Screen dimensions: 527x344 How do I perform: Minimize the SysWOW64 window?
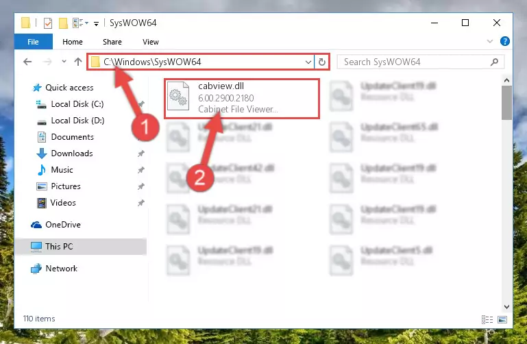point(434,23)
